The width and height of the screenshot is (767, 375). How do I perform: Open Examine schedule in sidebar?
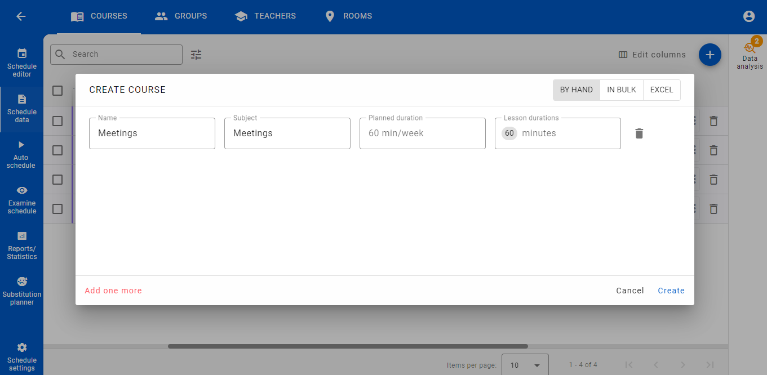click(x=22, y=200)
